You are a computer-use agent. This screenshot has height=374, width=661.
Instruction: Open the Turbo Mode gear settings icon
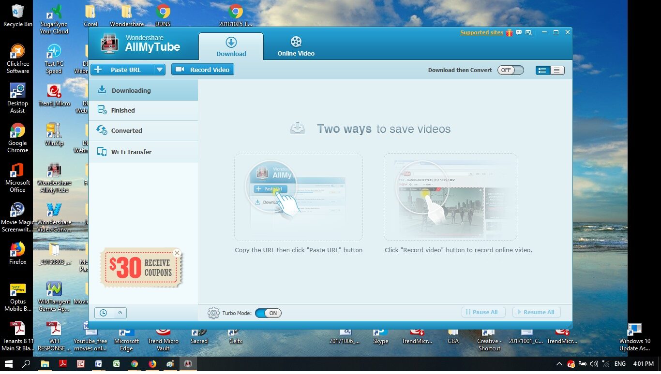pos(213,313)
